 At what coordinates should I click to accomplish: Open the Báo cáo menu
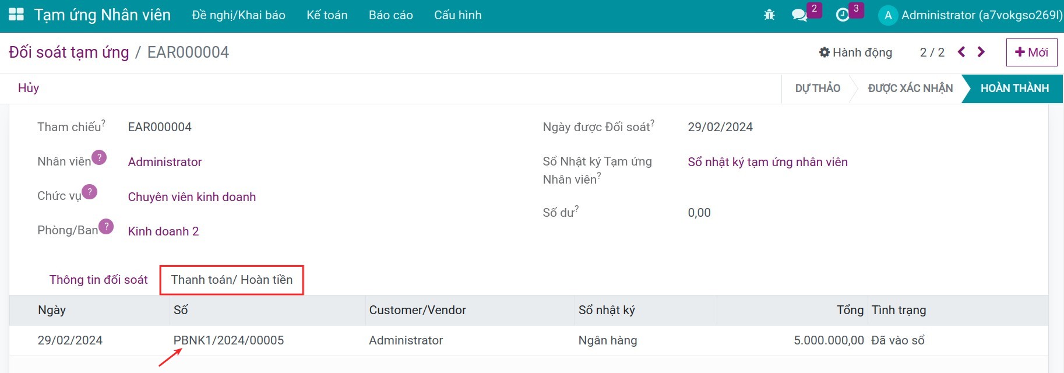pyautogui.click(x=391, y=15)
